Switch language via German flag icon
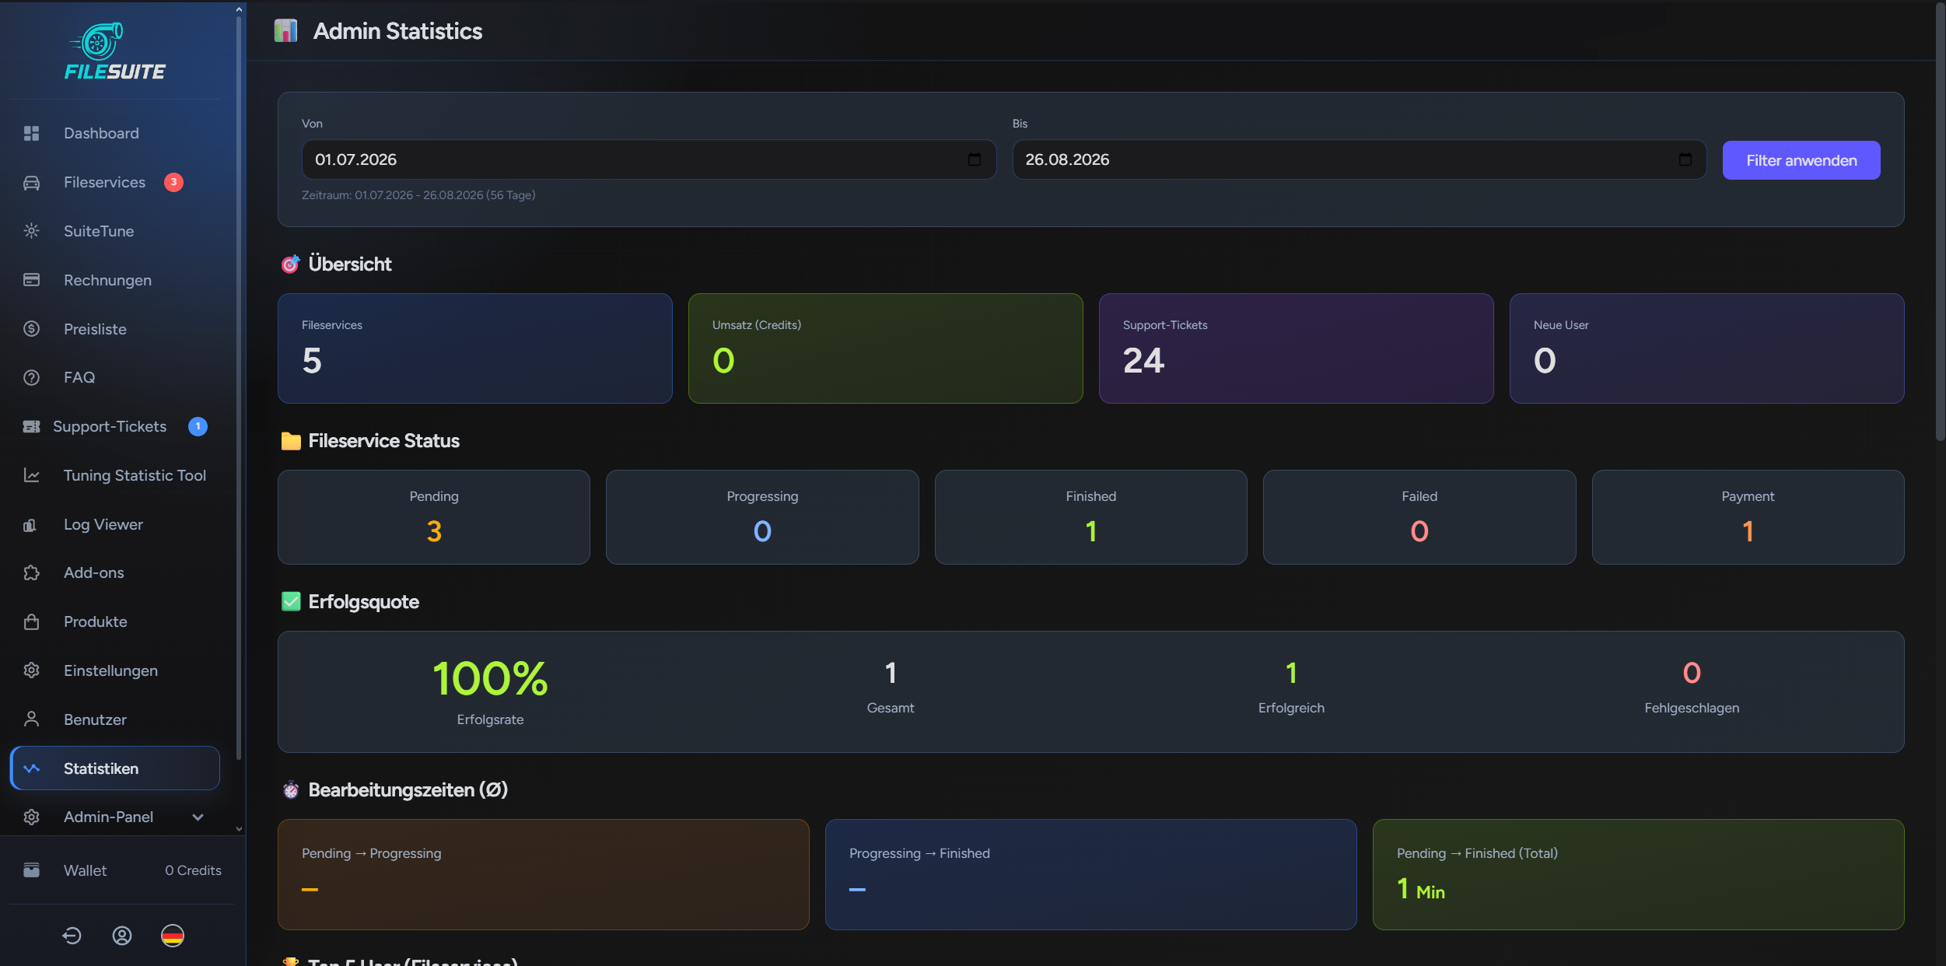Image resolution: width=1946 pixels, height=966 pixels. (x=173, y=936)
